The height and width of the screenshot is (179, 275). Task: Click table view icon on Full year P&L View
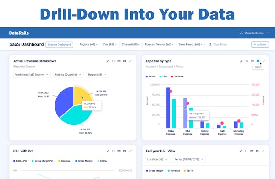coord(252,151)
